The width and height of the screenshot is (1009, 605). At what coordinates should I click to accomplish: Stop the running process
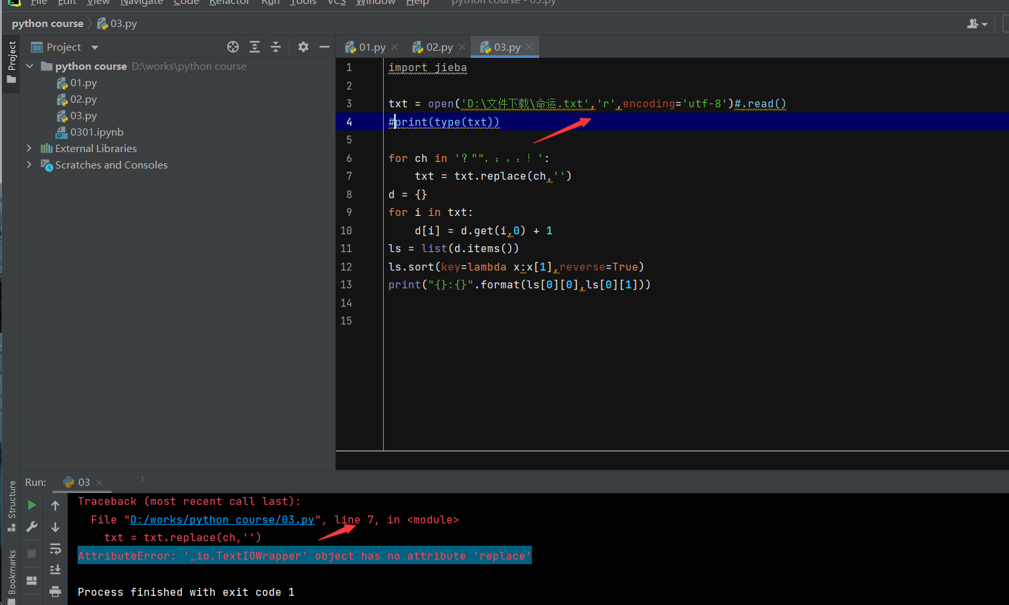[x=32, y=554]
